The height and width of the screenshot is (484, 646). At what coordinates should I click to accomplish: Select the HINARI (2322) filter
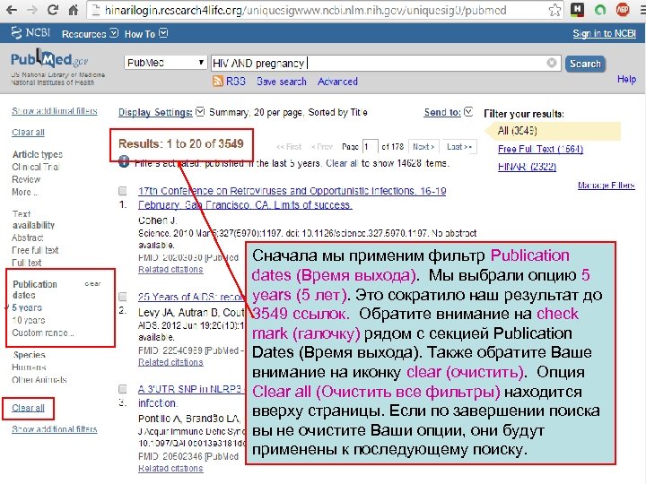[x=527, y=167]
